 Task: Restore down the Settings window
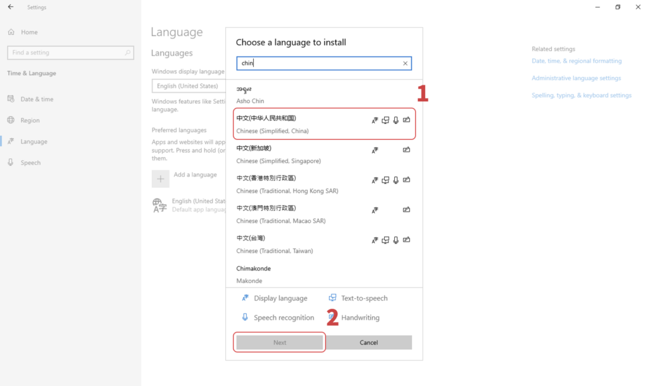(x=618, y=7)
